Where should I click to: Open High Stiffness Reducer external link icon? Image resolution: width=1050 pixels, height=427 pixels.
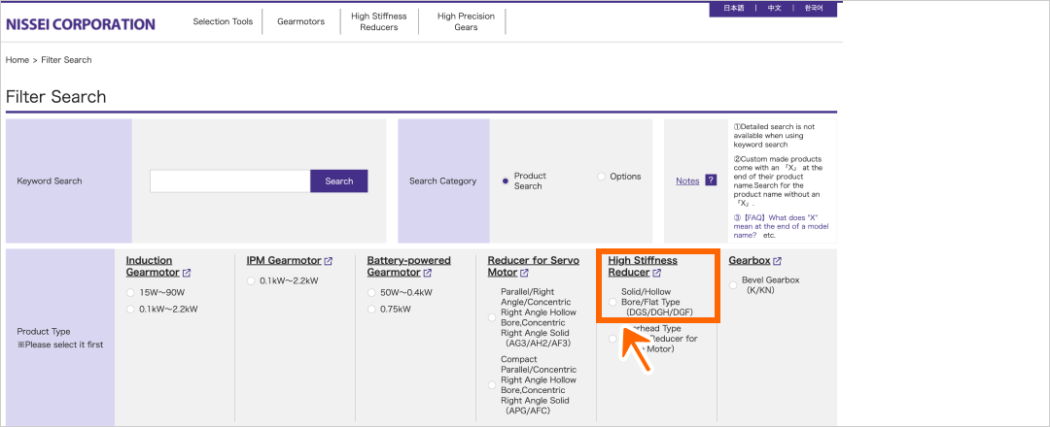657,274
